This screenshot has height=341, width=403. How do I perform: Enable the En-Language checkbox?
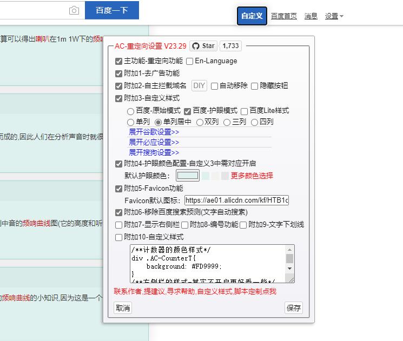(189, 62)
